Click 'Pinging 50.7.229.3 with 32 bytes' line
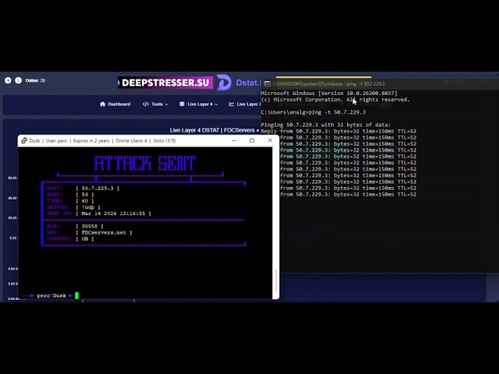 [326, 125]
